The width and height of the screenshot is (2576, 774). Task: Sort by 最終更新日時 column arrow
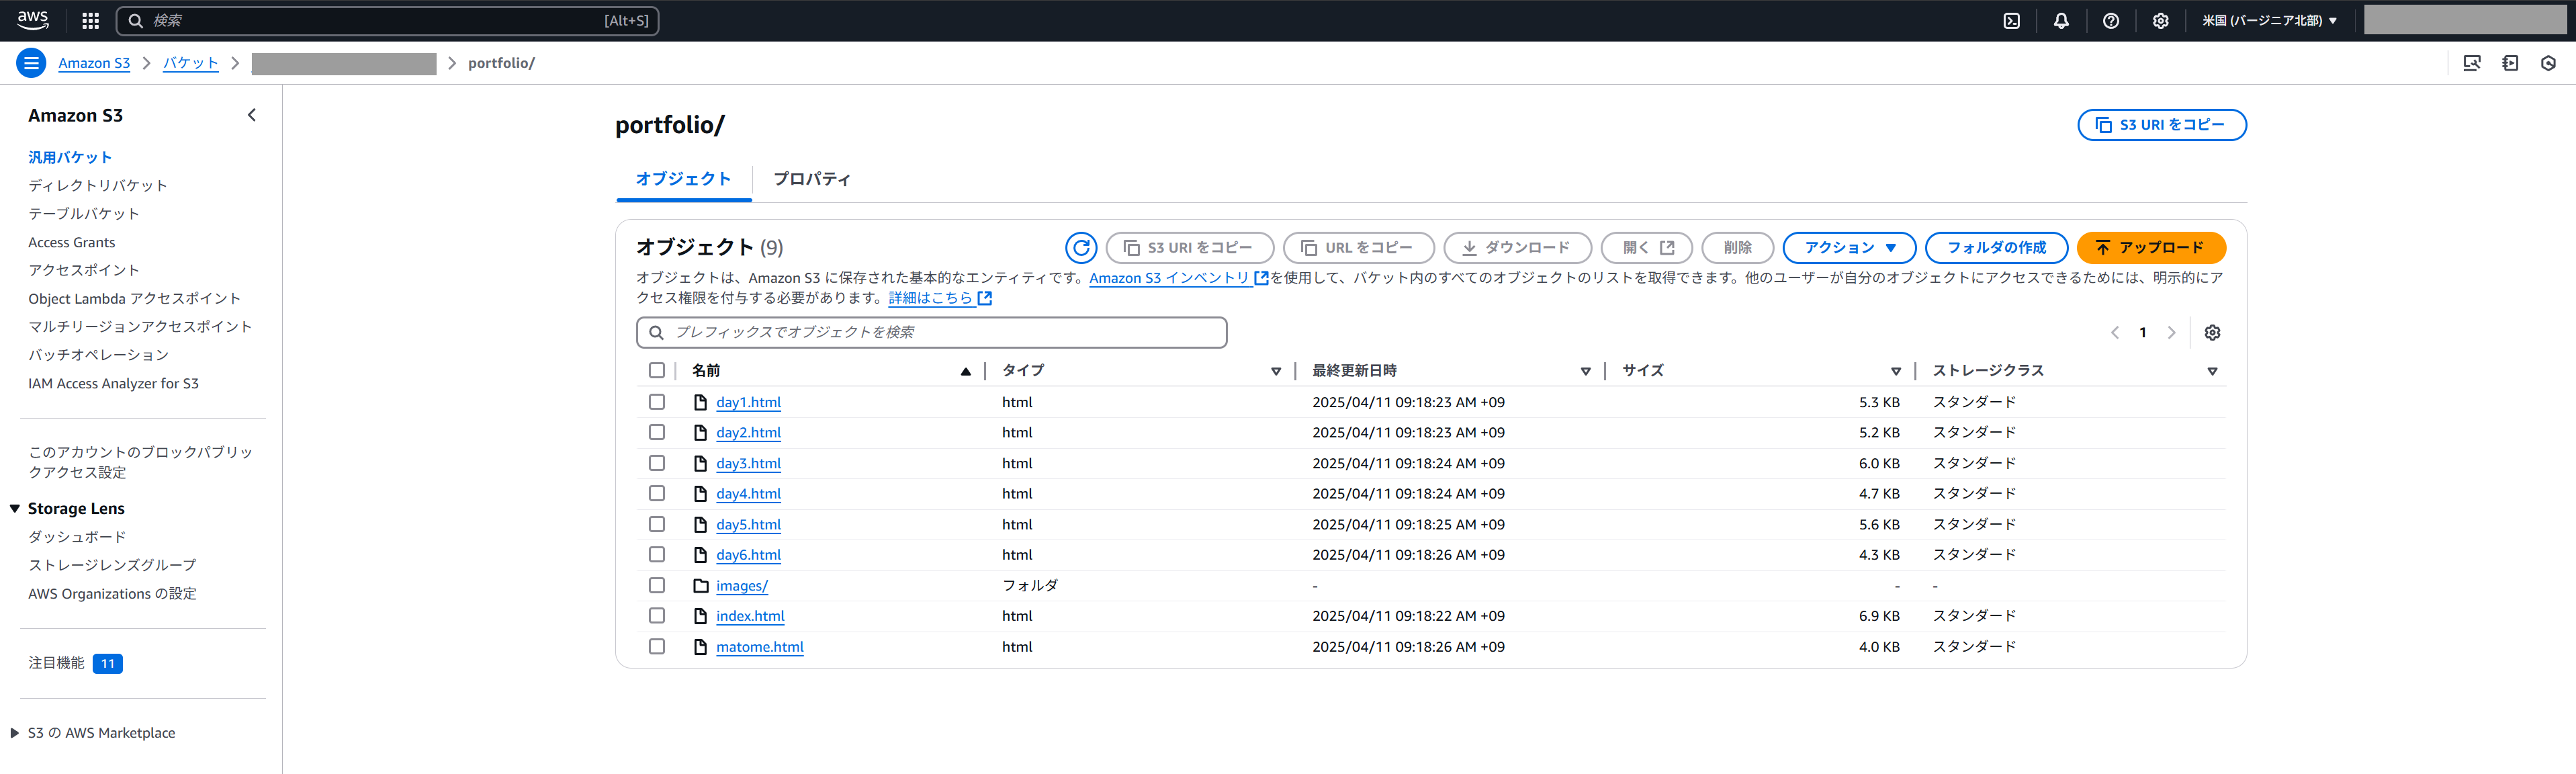click(x=1585, y=371)
